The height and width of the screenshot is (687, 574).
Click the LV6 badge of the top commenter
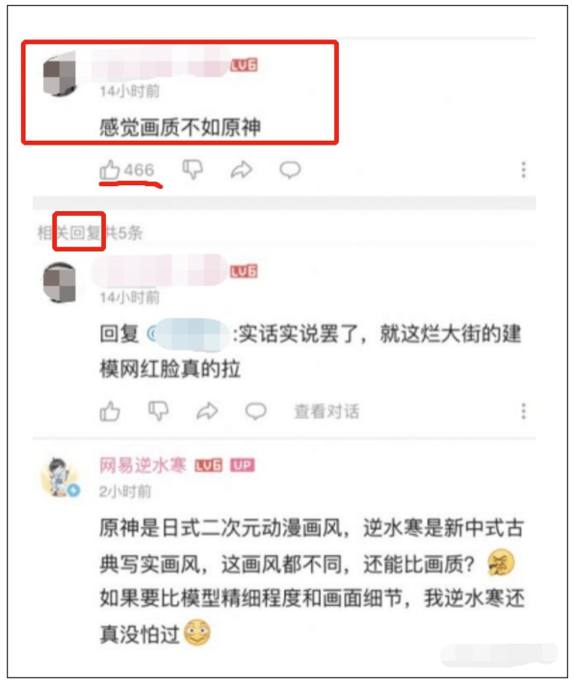pos(244,66)
